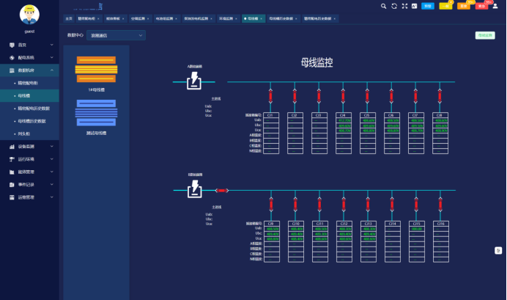This screenshot has width=507, height=300.
Task: Click the red breaker above CJ4
Action: [x=343, y=96]
